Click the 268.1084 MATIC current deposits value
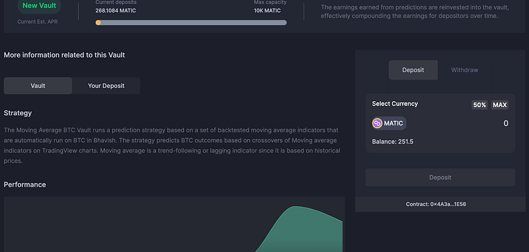This screenshot has height=252, width=529. (x=116, y=11)
